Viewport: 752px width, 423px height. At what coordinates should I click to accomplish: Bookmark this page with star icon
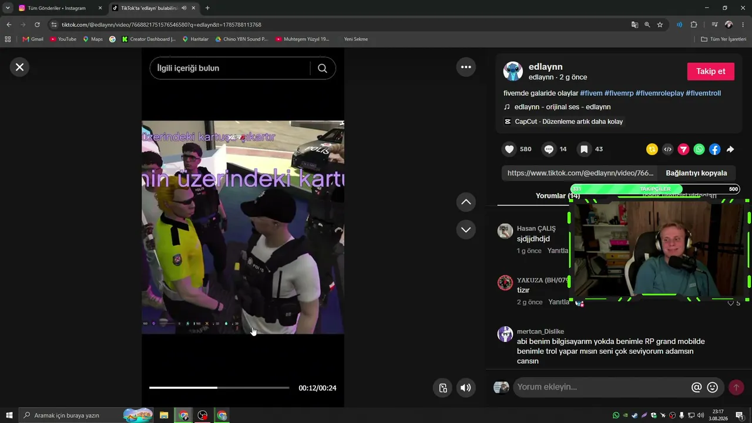pyautogui.click(x=660, y=25)
